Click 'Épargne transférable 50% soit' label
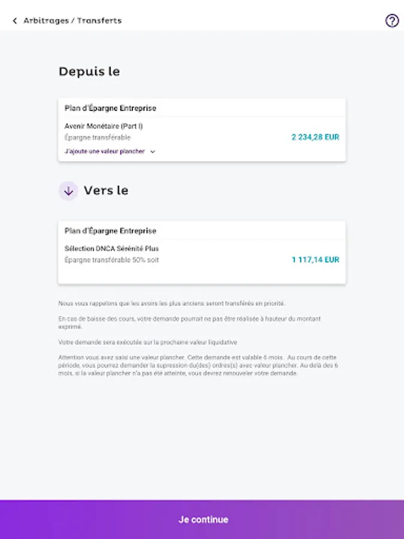 (111, 260)
